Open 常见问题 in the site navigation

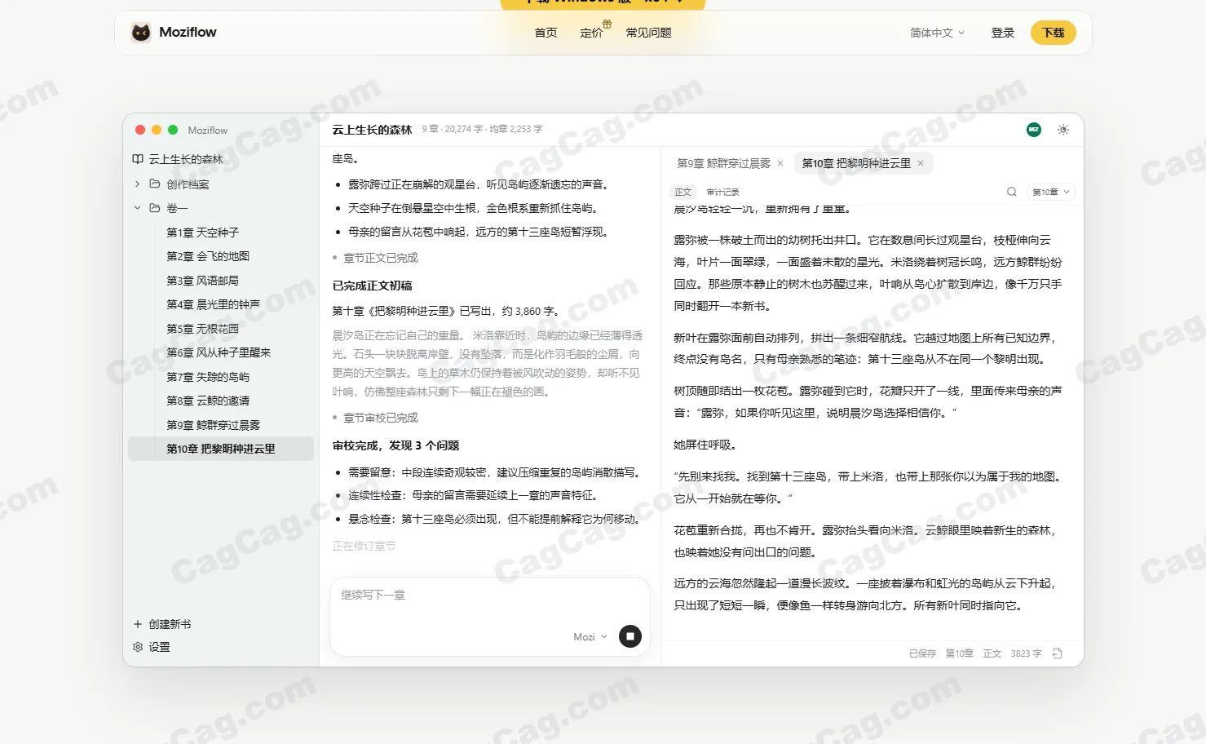pyautogui.click(x=649, y=33)
